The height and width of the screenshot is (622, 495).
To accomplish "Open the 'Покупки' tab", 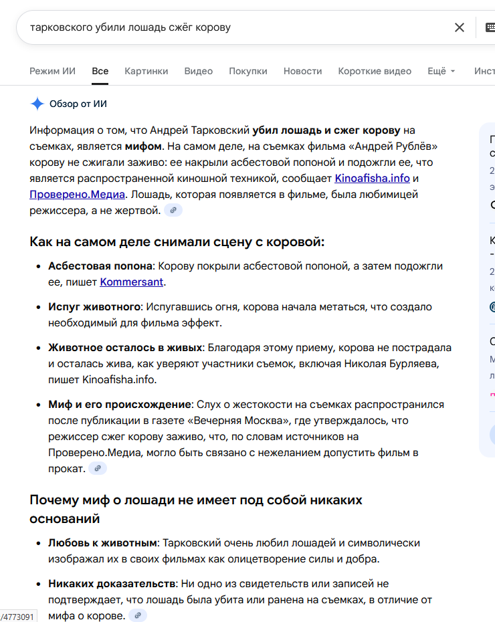I will point(248,71).
